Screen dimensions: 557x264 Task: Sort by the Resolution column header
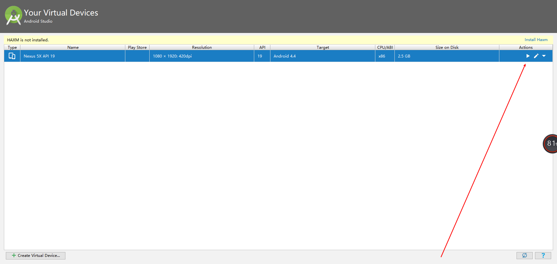click(202, 47)
